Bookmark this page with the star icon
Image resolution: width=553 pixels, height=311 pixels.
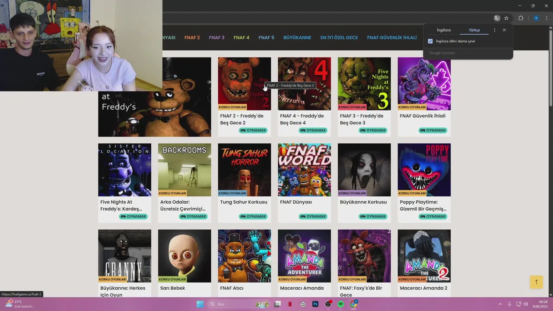(506, 18)
